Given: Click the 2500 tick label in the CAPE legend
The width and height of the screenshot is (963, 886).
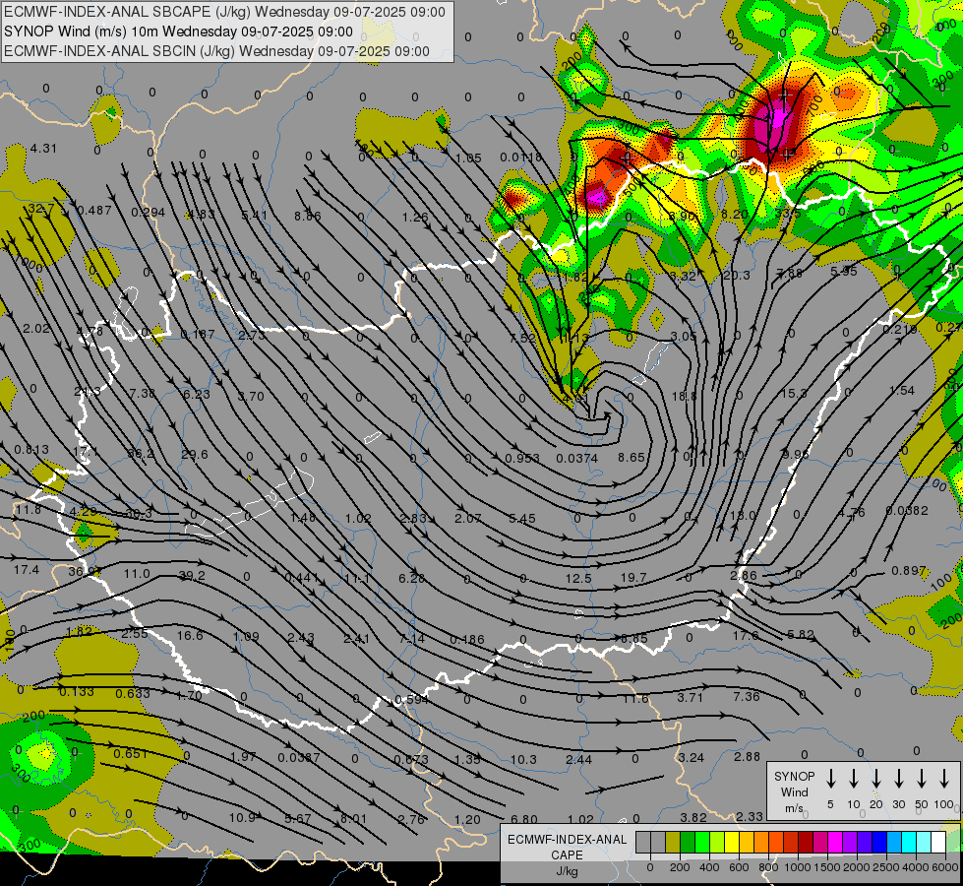Looking at the screenshot, I should [886, 867].
